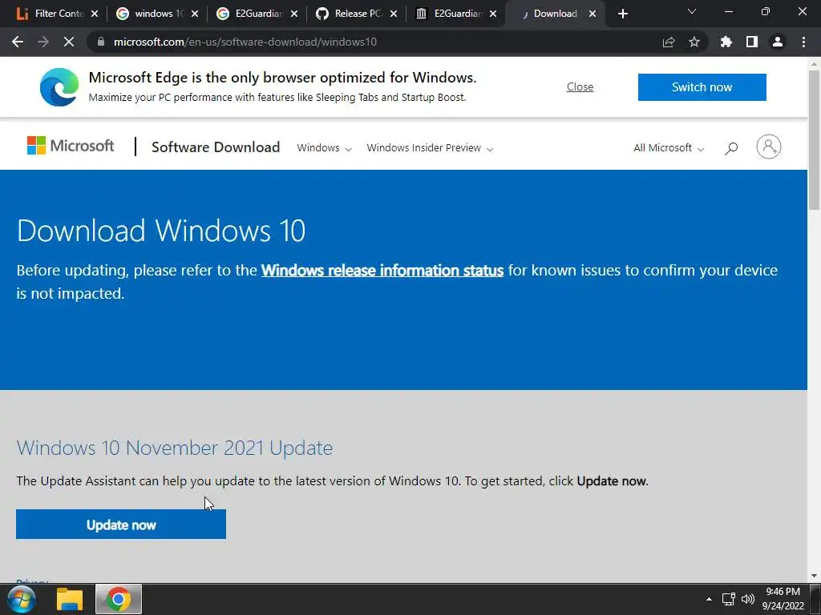Click the page vertical scrollbar thumb
The width and height of the screenshot is (821, 615).
pos(814,139)
